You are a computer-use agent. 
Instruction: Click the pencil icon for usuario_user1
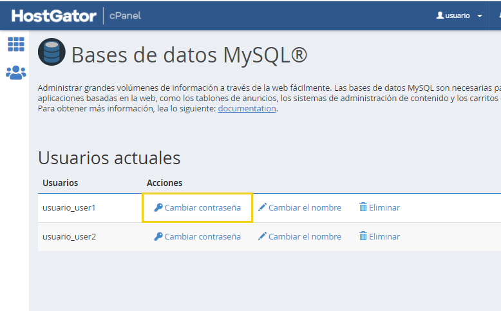(262, 207)
